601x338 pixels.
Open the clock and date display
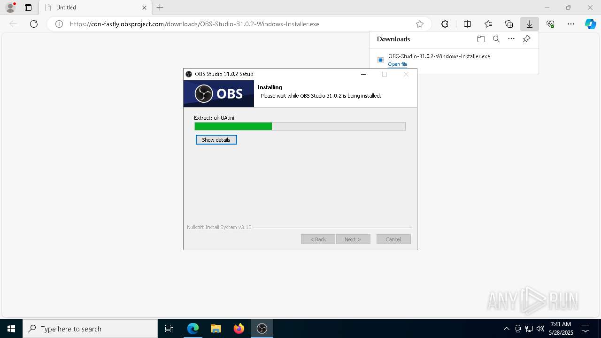561,329
